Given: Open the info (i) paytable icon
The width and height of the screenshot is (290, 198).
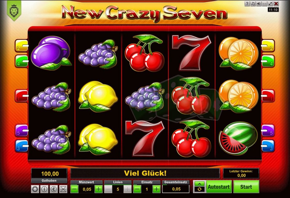Looking at the screenshot, I should (44, 189).
